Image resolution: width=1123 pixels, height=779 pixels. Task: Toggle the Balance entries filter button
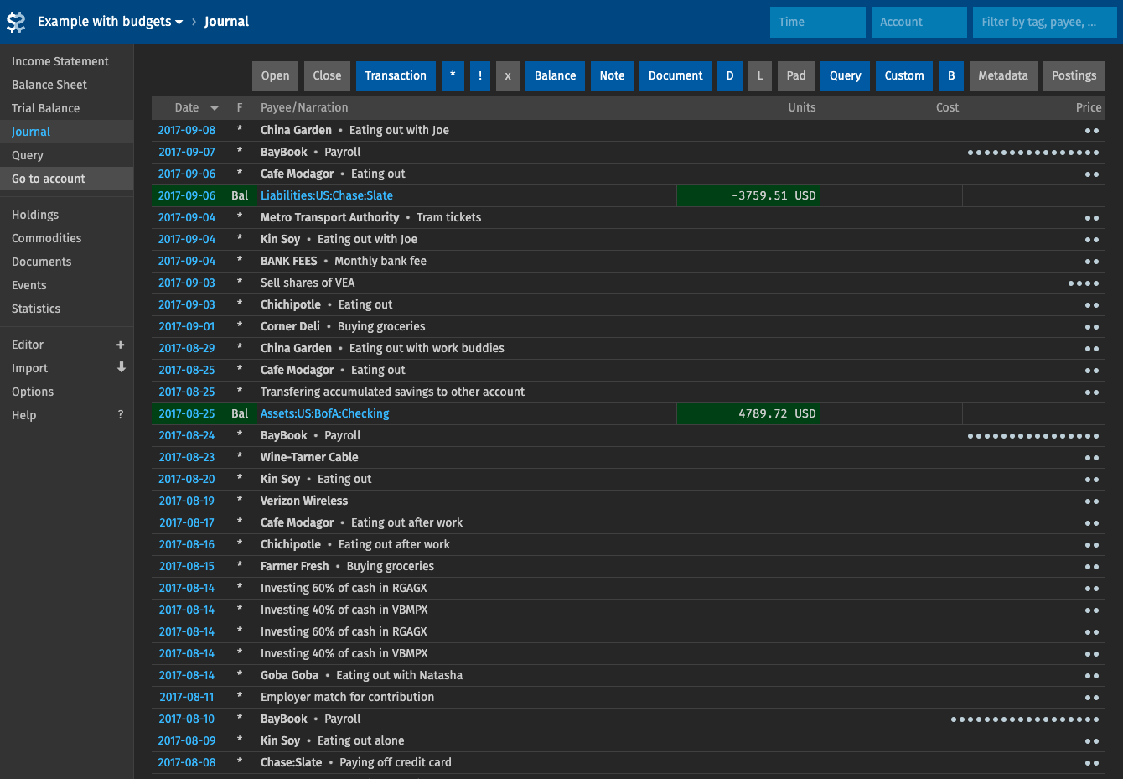[x=556, y=75]
